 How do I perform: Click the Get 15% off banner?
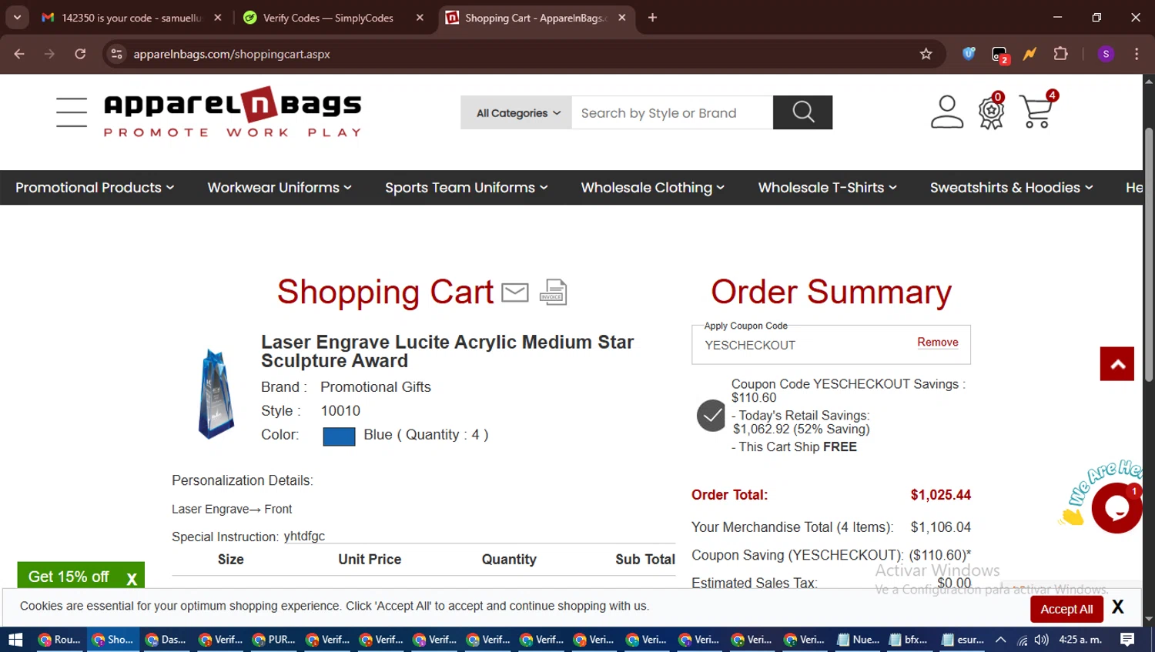click(x=69, y=577)
